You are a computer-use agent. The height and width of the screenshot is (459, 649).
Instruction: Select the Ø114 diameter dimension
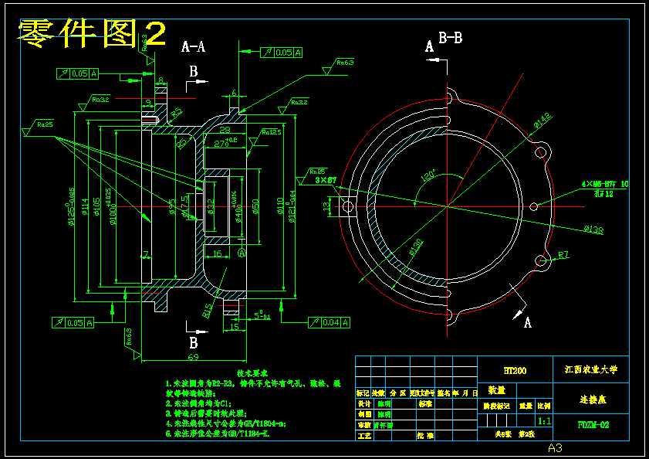tap(85, 206)
